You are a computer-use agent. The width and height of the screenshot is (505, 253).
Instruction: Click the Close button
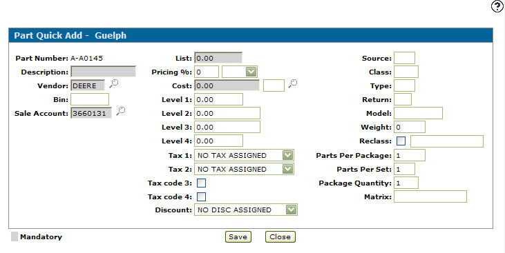point(280,237)
